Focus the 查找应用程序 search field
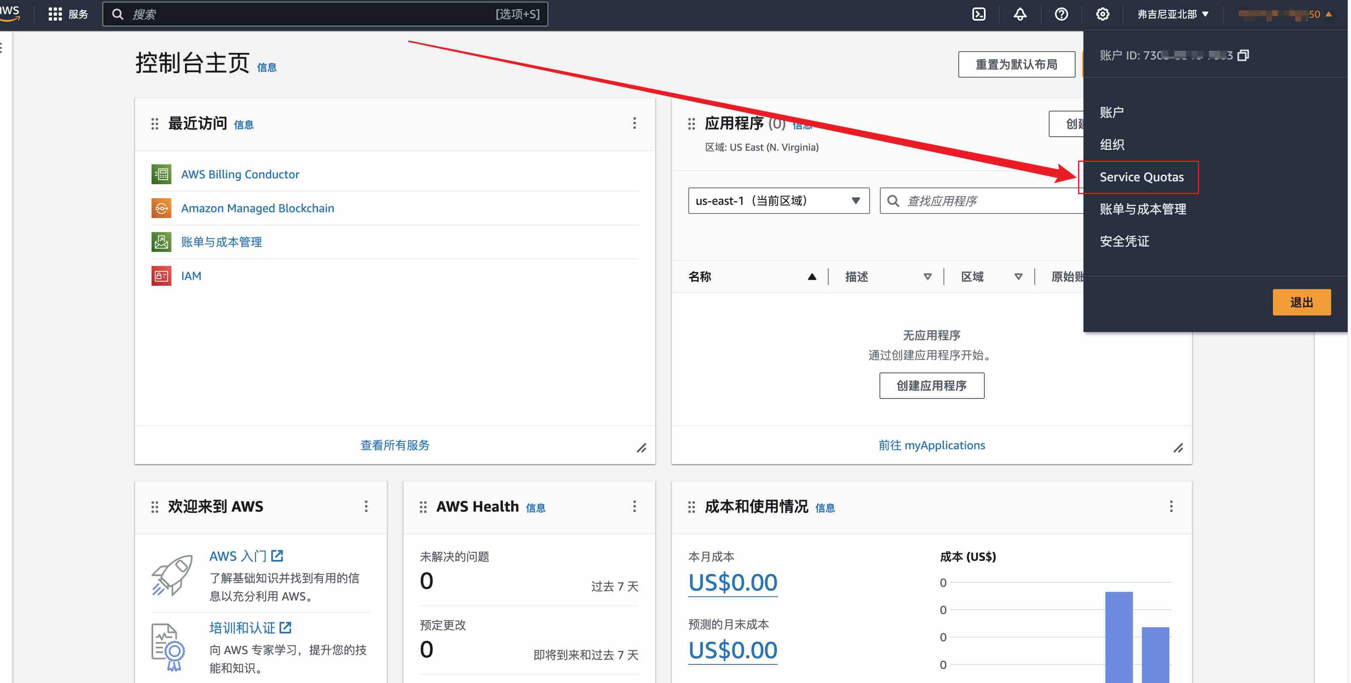This screenshot has height=683, width=1351. pos(981,201)
